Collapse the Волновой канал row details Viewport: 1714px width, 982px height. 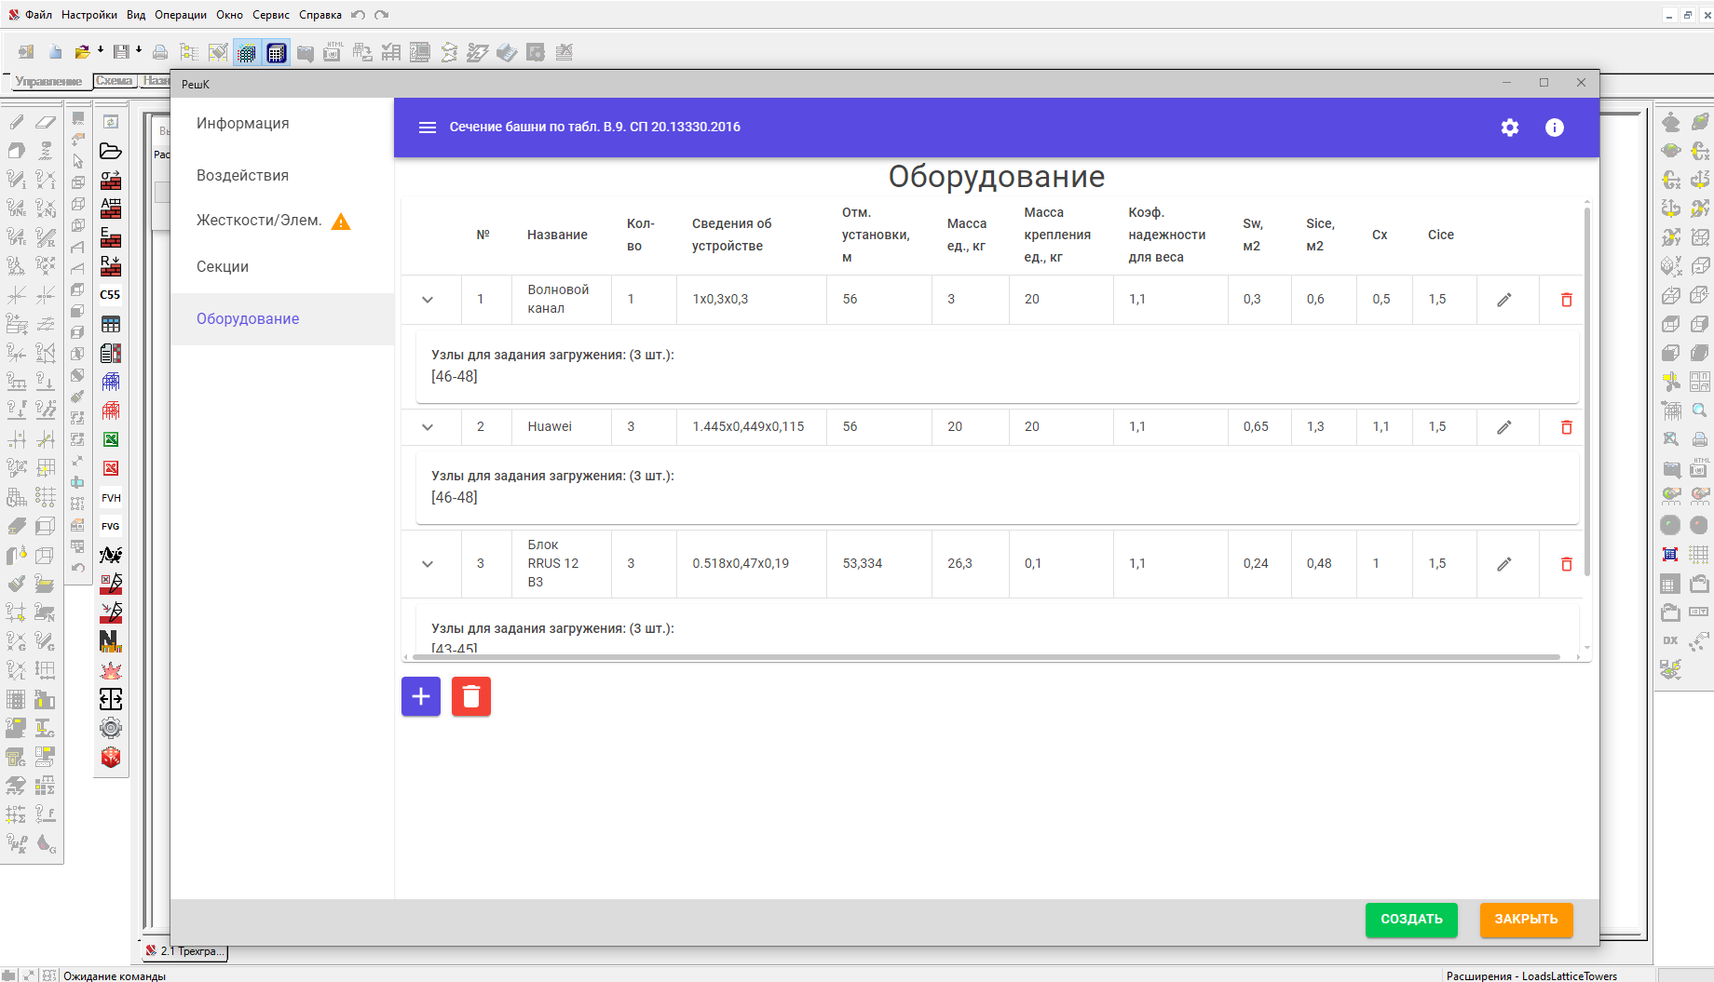click(x=428, y=300)
